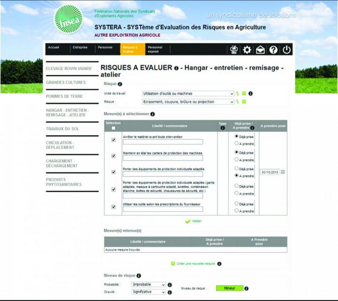Open calendar picker next to date 30/10/2015
Screen dimensions: 338x301
[x=283, y=172]
